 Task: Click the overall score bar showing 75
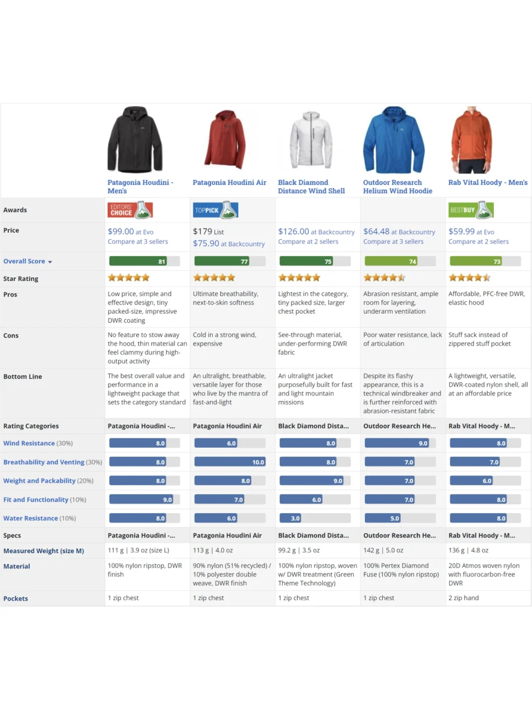[x=315, y=261]
